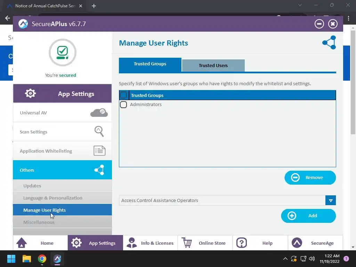Image resolution: width=356 pixels, height=267 pixels.
Task: Close the Notice of Annual CatchPulse browser tab
Action: (81, 6)
